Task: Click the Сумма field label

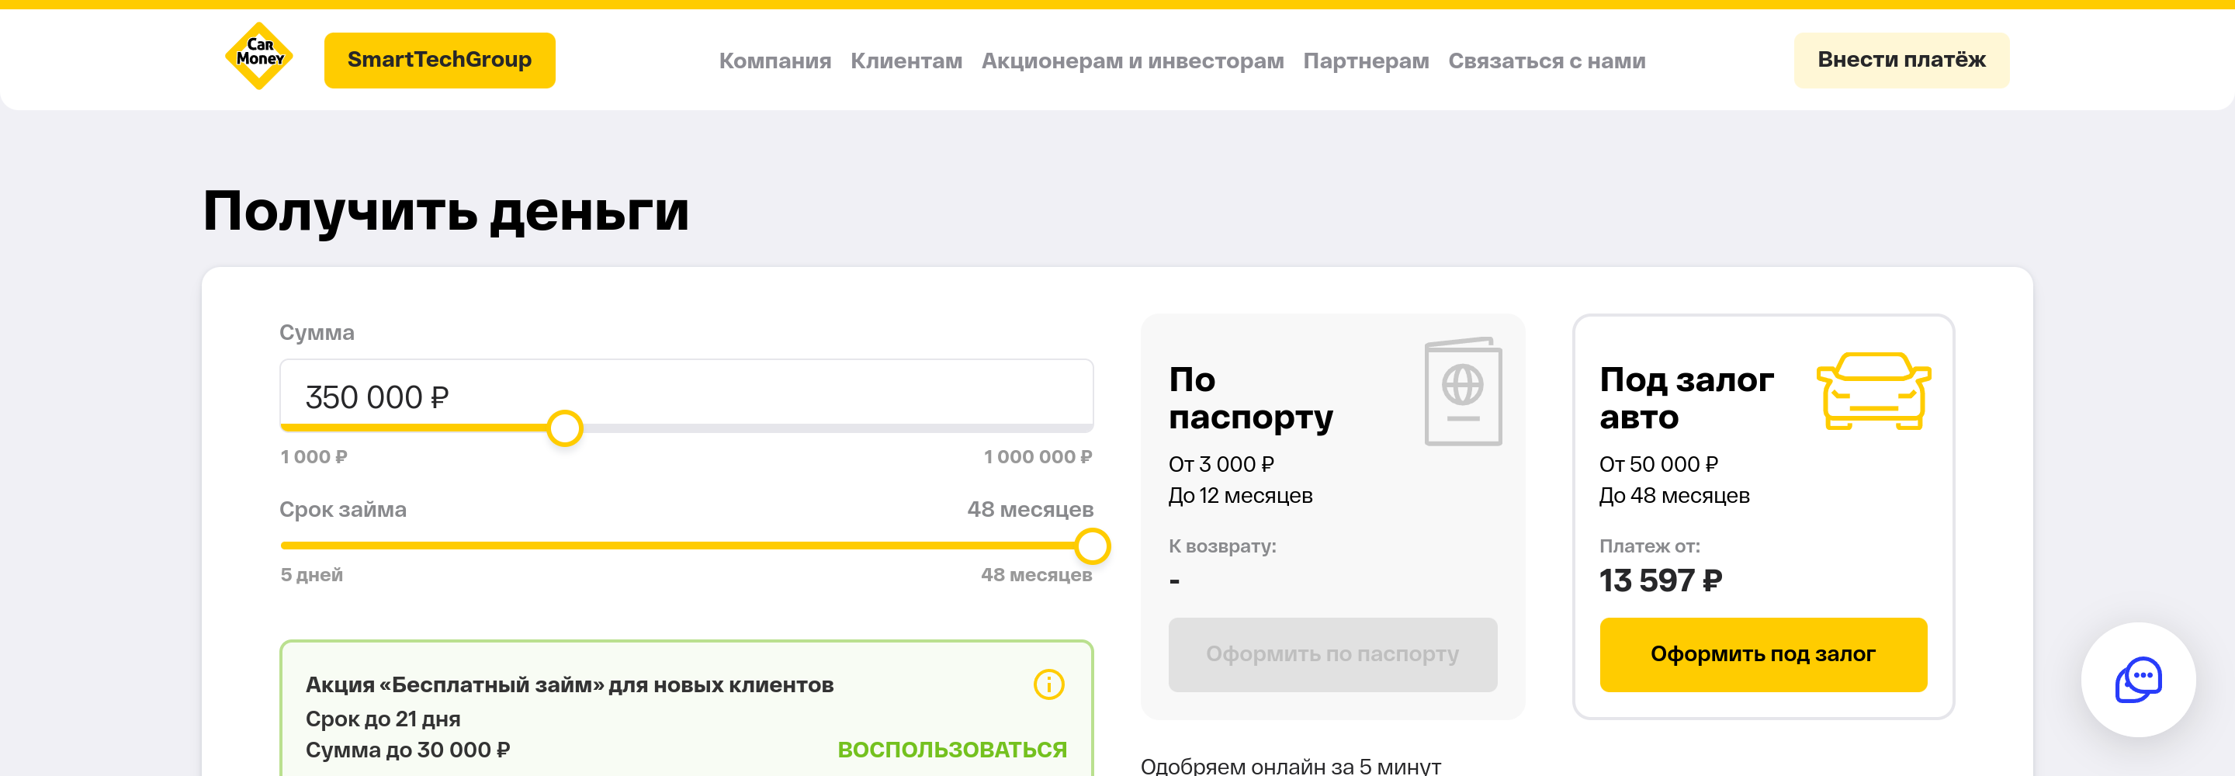Action: pos(317,332)
